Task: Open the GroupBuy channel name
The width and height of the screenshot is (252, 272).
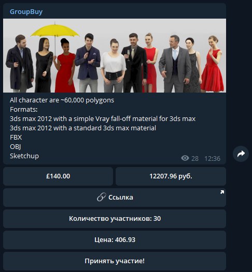Action: 26,11
